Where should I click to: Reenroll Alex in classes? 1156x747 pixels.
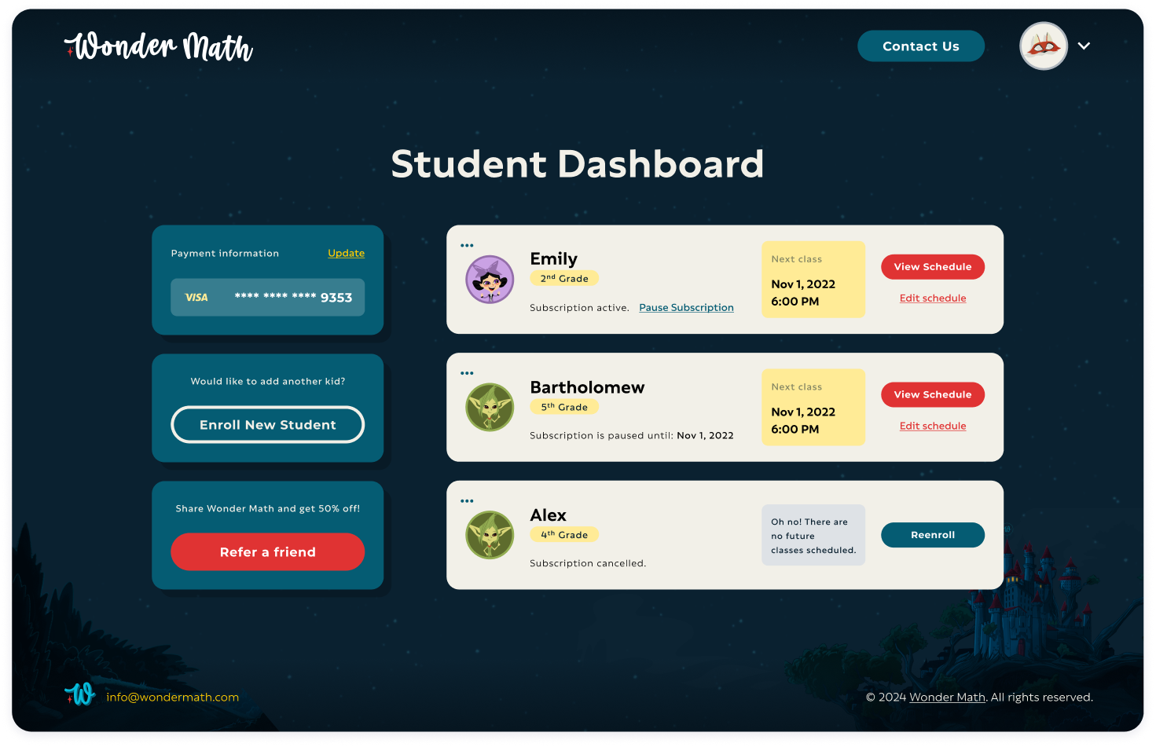point(932,535)
